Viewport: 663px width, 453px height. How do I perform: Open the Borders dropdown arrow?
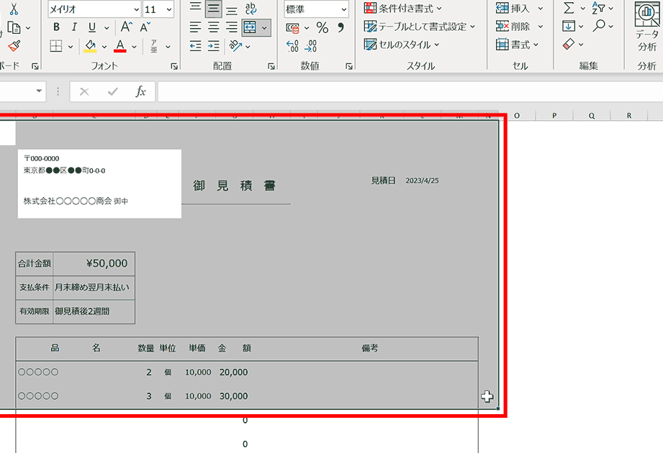click(71, 47)
